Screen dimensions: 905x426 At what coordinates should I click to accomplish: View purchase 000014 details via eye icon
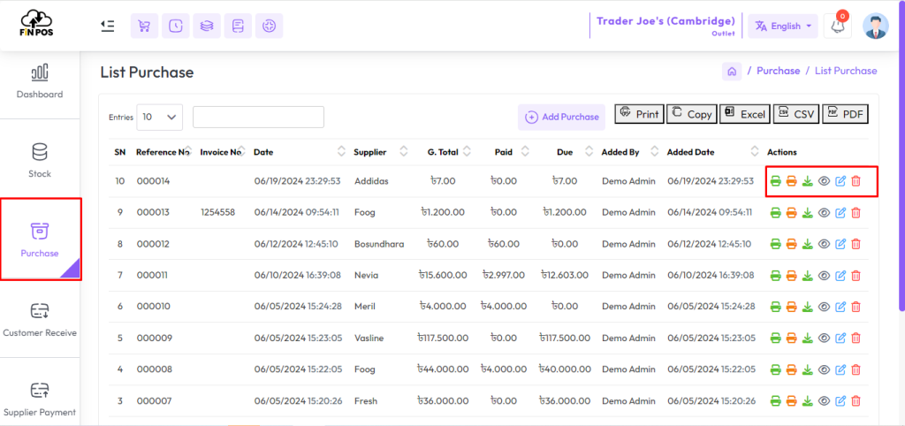pyautogui.click(x=825, y=181)
